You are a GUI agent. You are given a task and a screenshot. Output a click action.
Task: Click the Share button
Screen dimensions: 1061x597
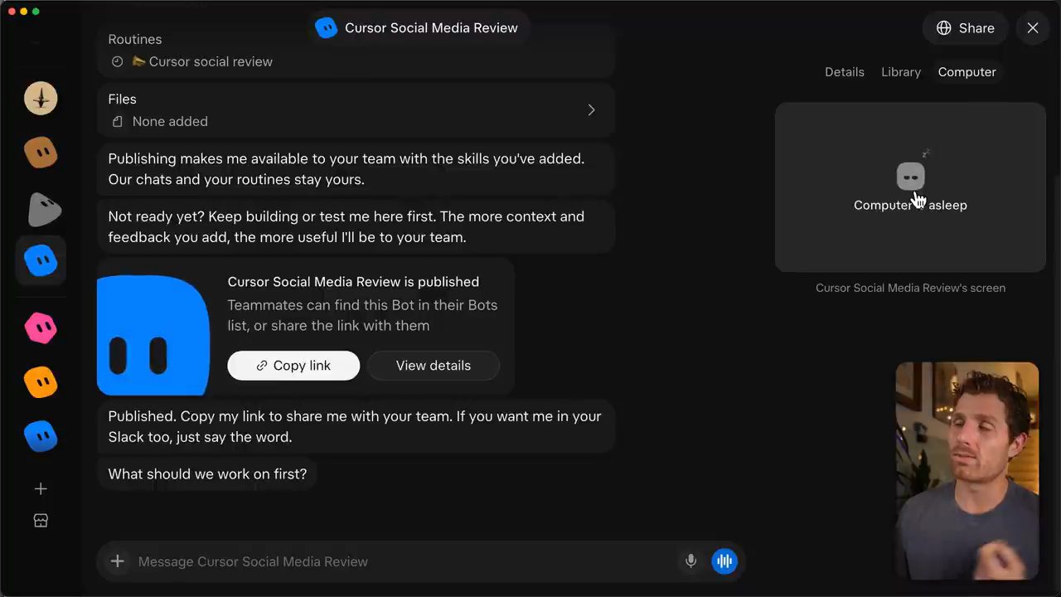point(965,28)
